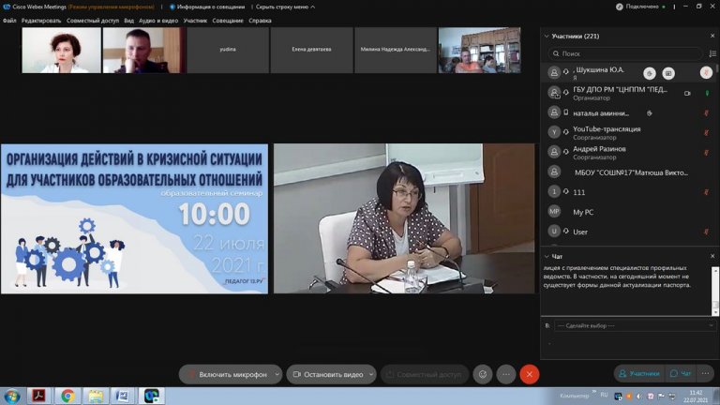The height and width of the screenshot is (405, 720).
Task: Open the Аудио и видео menu
Action: 158,21
